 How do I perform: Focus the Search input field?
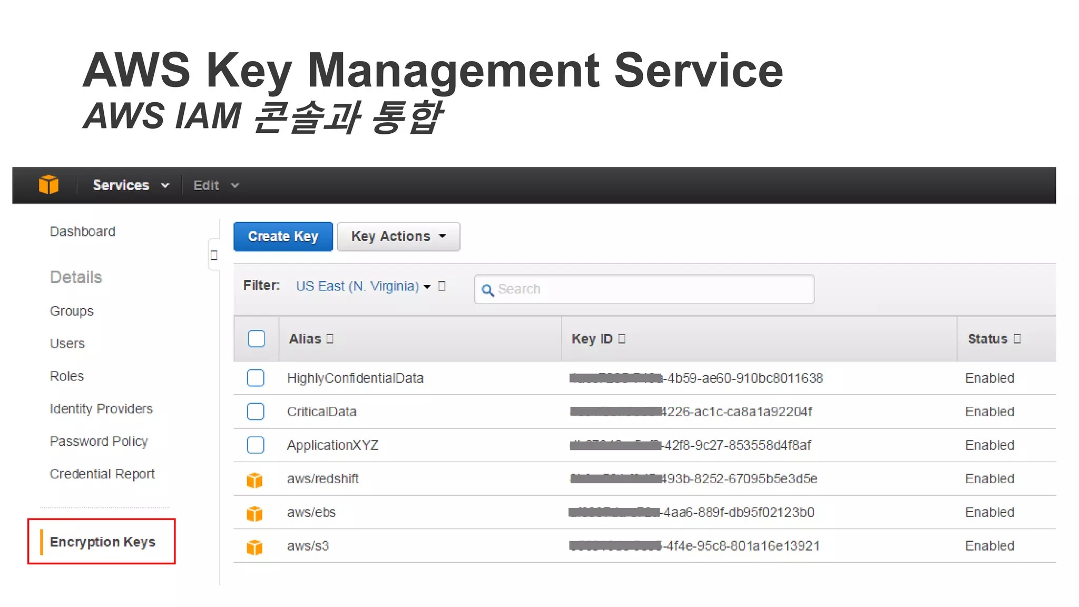(644, 289)
